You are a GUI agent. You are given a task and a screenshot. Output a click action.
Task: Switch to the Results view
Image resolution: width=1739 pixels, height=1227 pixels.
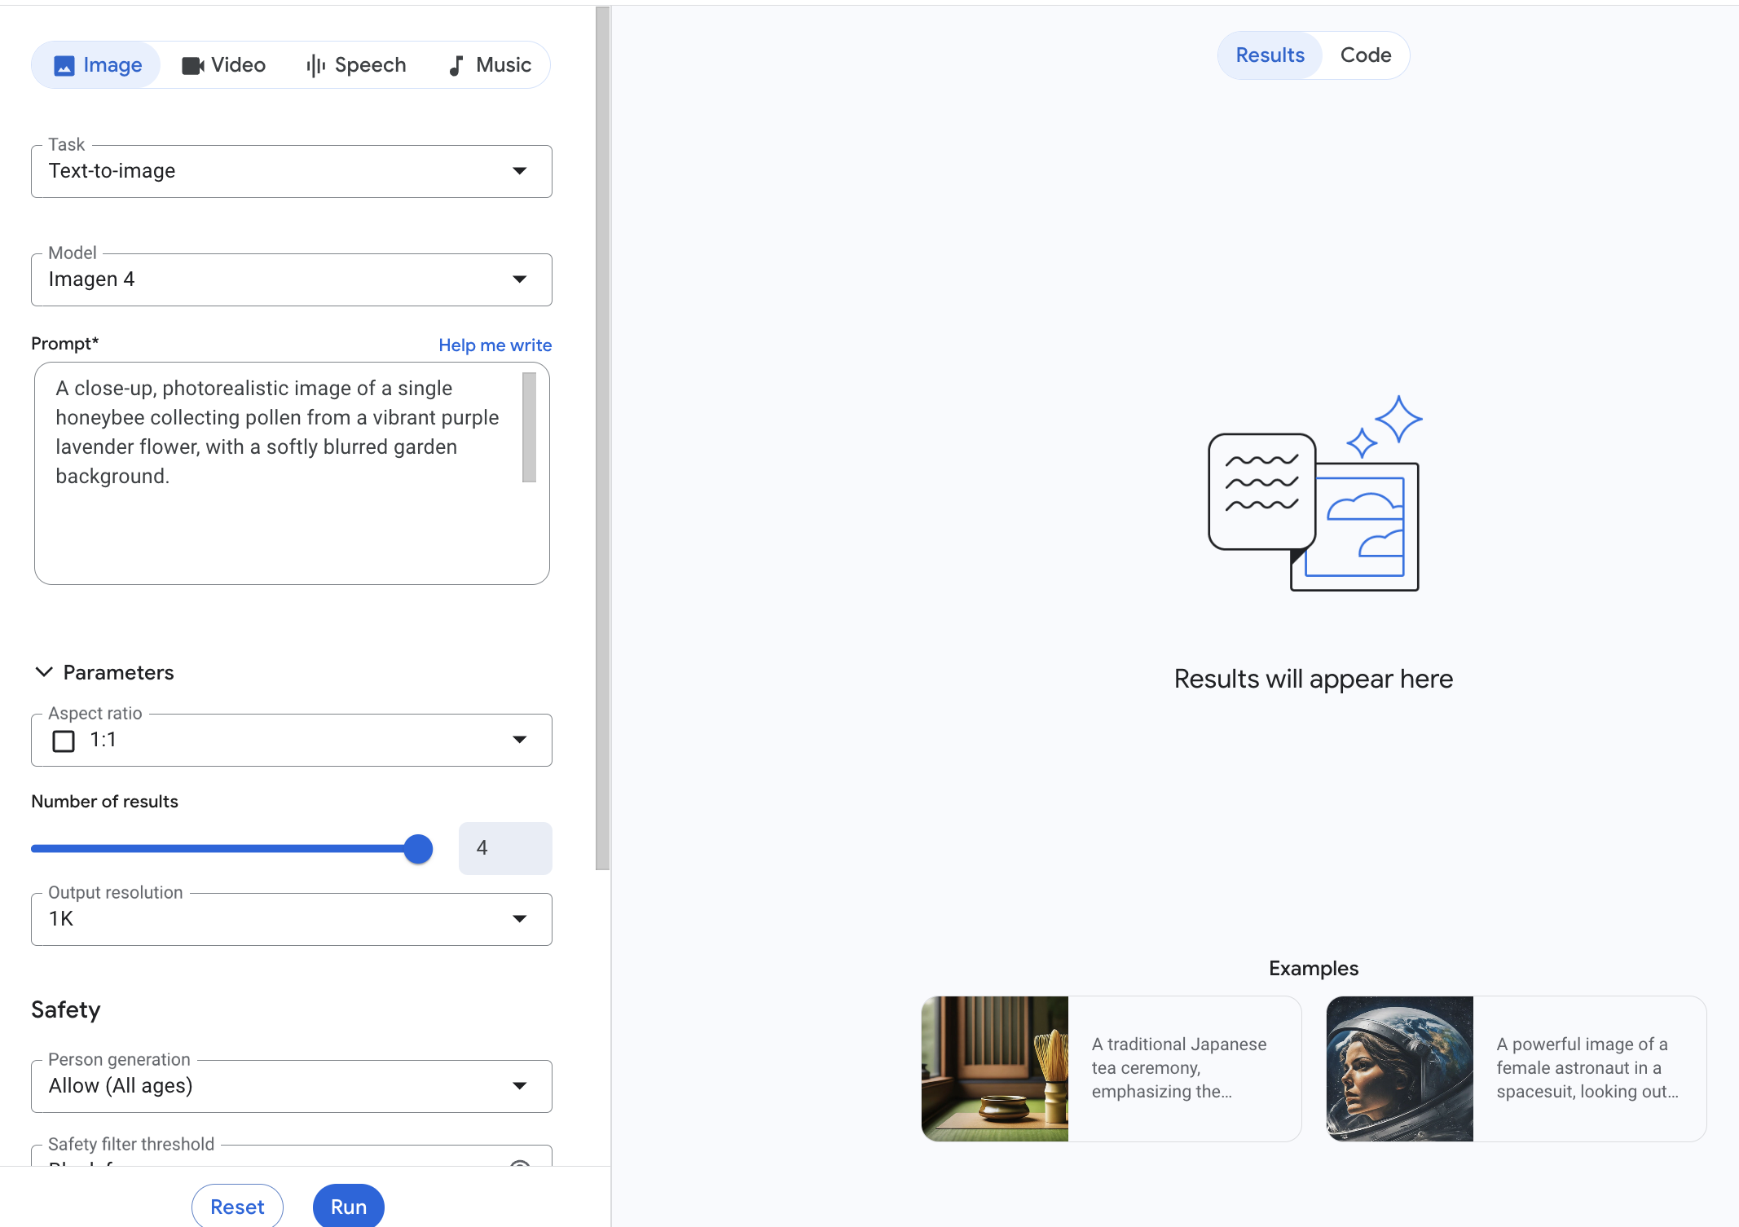point(1269,55)
